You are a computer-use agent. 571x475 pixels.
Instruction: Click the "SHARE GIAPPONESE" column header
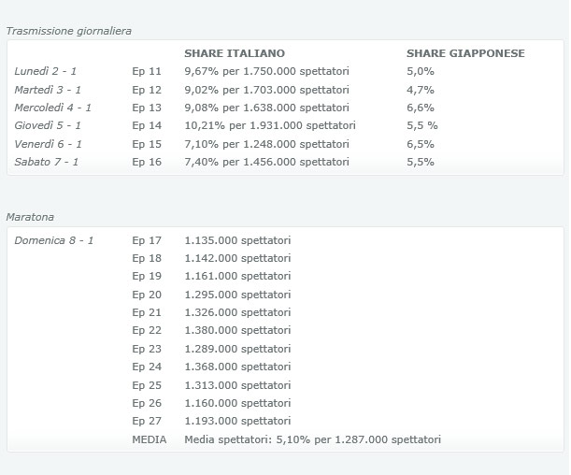point(465,53)
